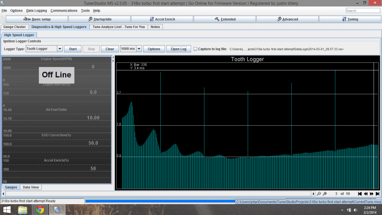382x215 pixels.
Task: Click the Open Log button
Action: tap(179, 49)
